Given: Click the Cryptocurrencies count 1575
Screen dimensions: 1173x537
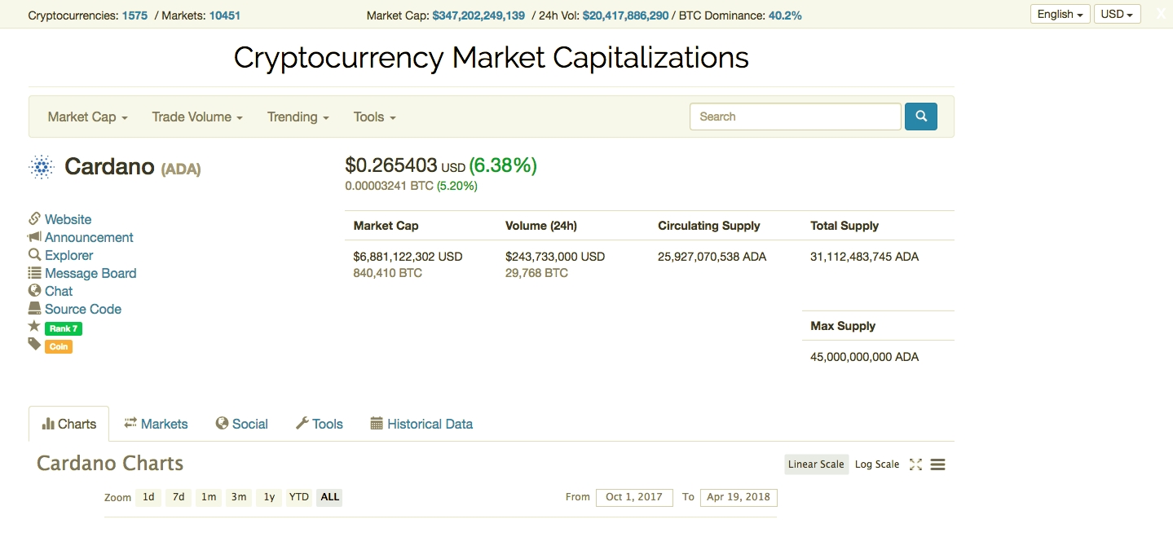Looking at the screenshot, I should pyautogui.click(x=134, y=15).
